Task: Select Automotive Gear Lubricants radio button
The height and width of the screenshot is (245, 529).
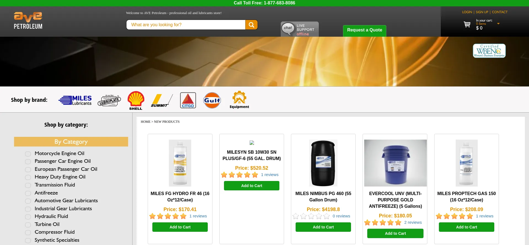Action: point(28,201)
